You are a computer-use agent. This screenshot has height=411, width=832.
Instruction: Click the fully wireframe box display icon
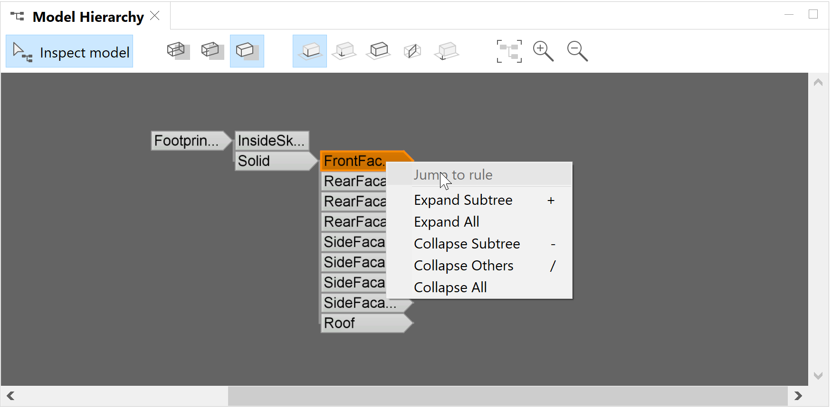178,50
